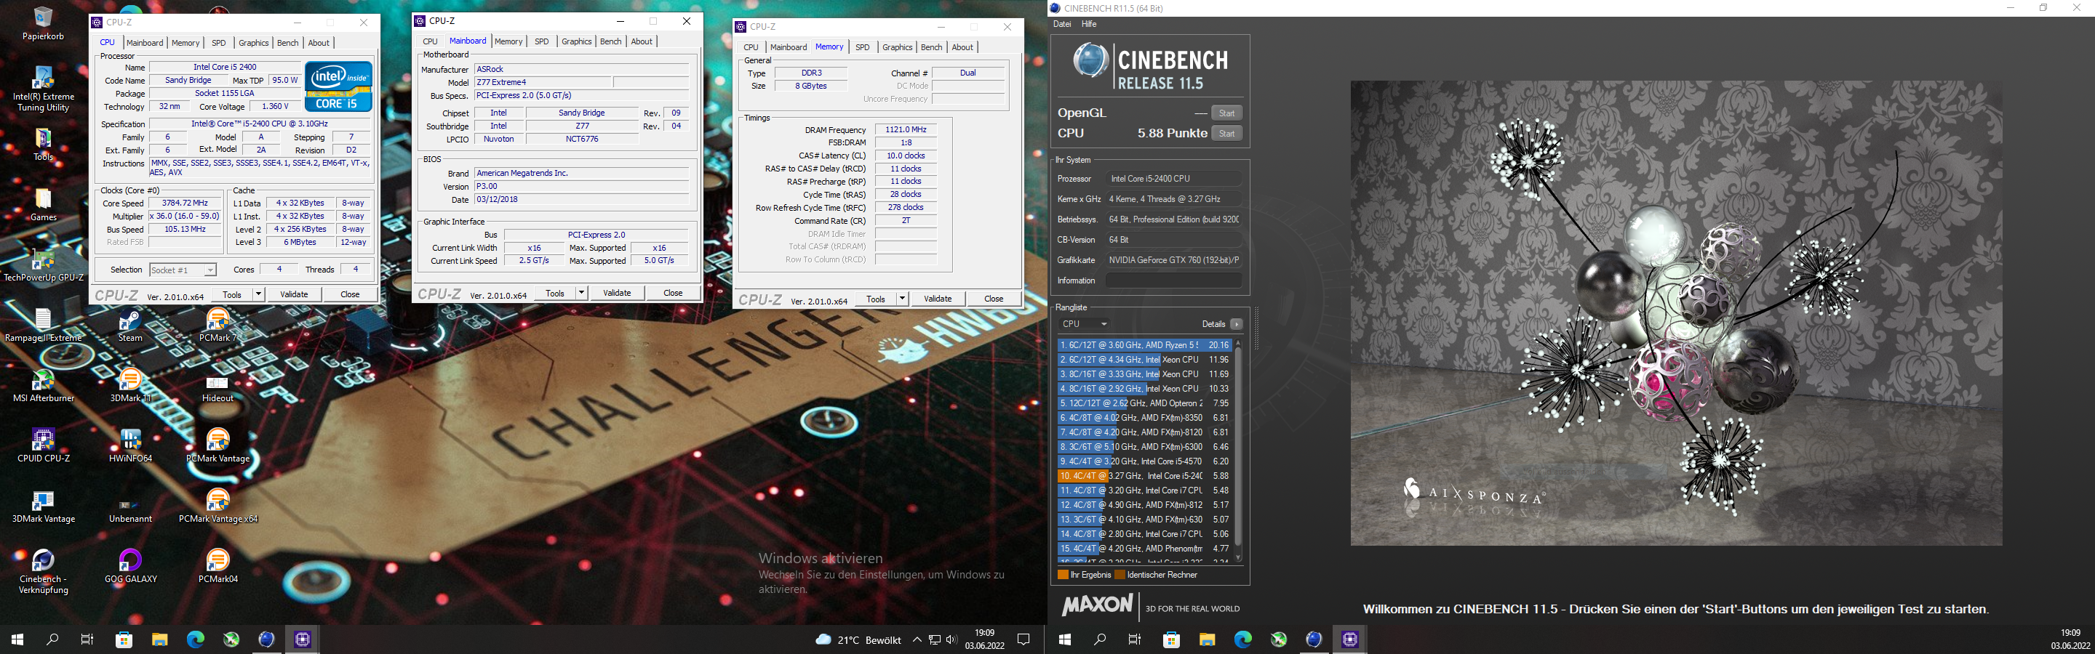
Task: Open the Rampage II Extreme desktop file
Action: [43, 326]
